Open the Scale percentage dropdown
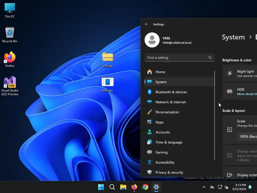The image size is (257, 193). click(247, 136)
